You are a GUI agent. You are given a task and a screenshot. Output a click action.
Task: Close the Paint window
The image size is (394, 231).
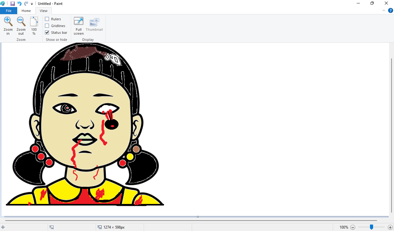[387, 3]
